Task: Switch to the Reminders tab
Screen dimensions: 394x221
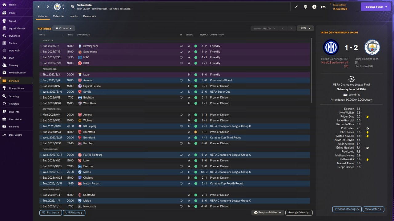Action: coord(90,16)
